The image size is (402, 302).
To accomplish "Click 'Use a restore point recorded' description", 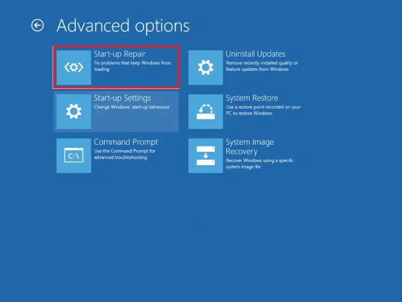I will pos(263,110).
